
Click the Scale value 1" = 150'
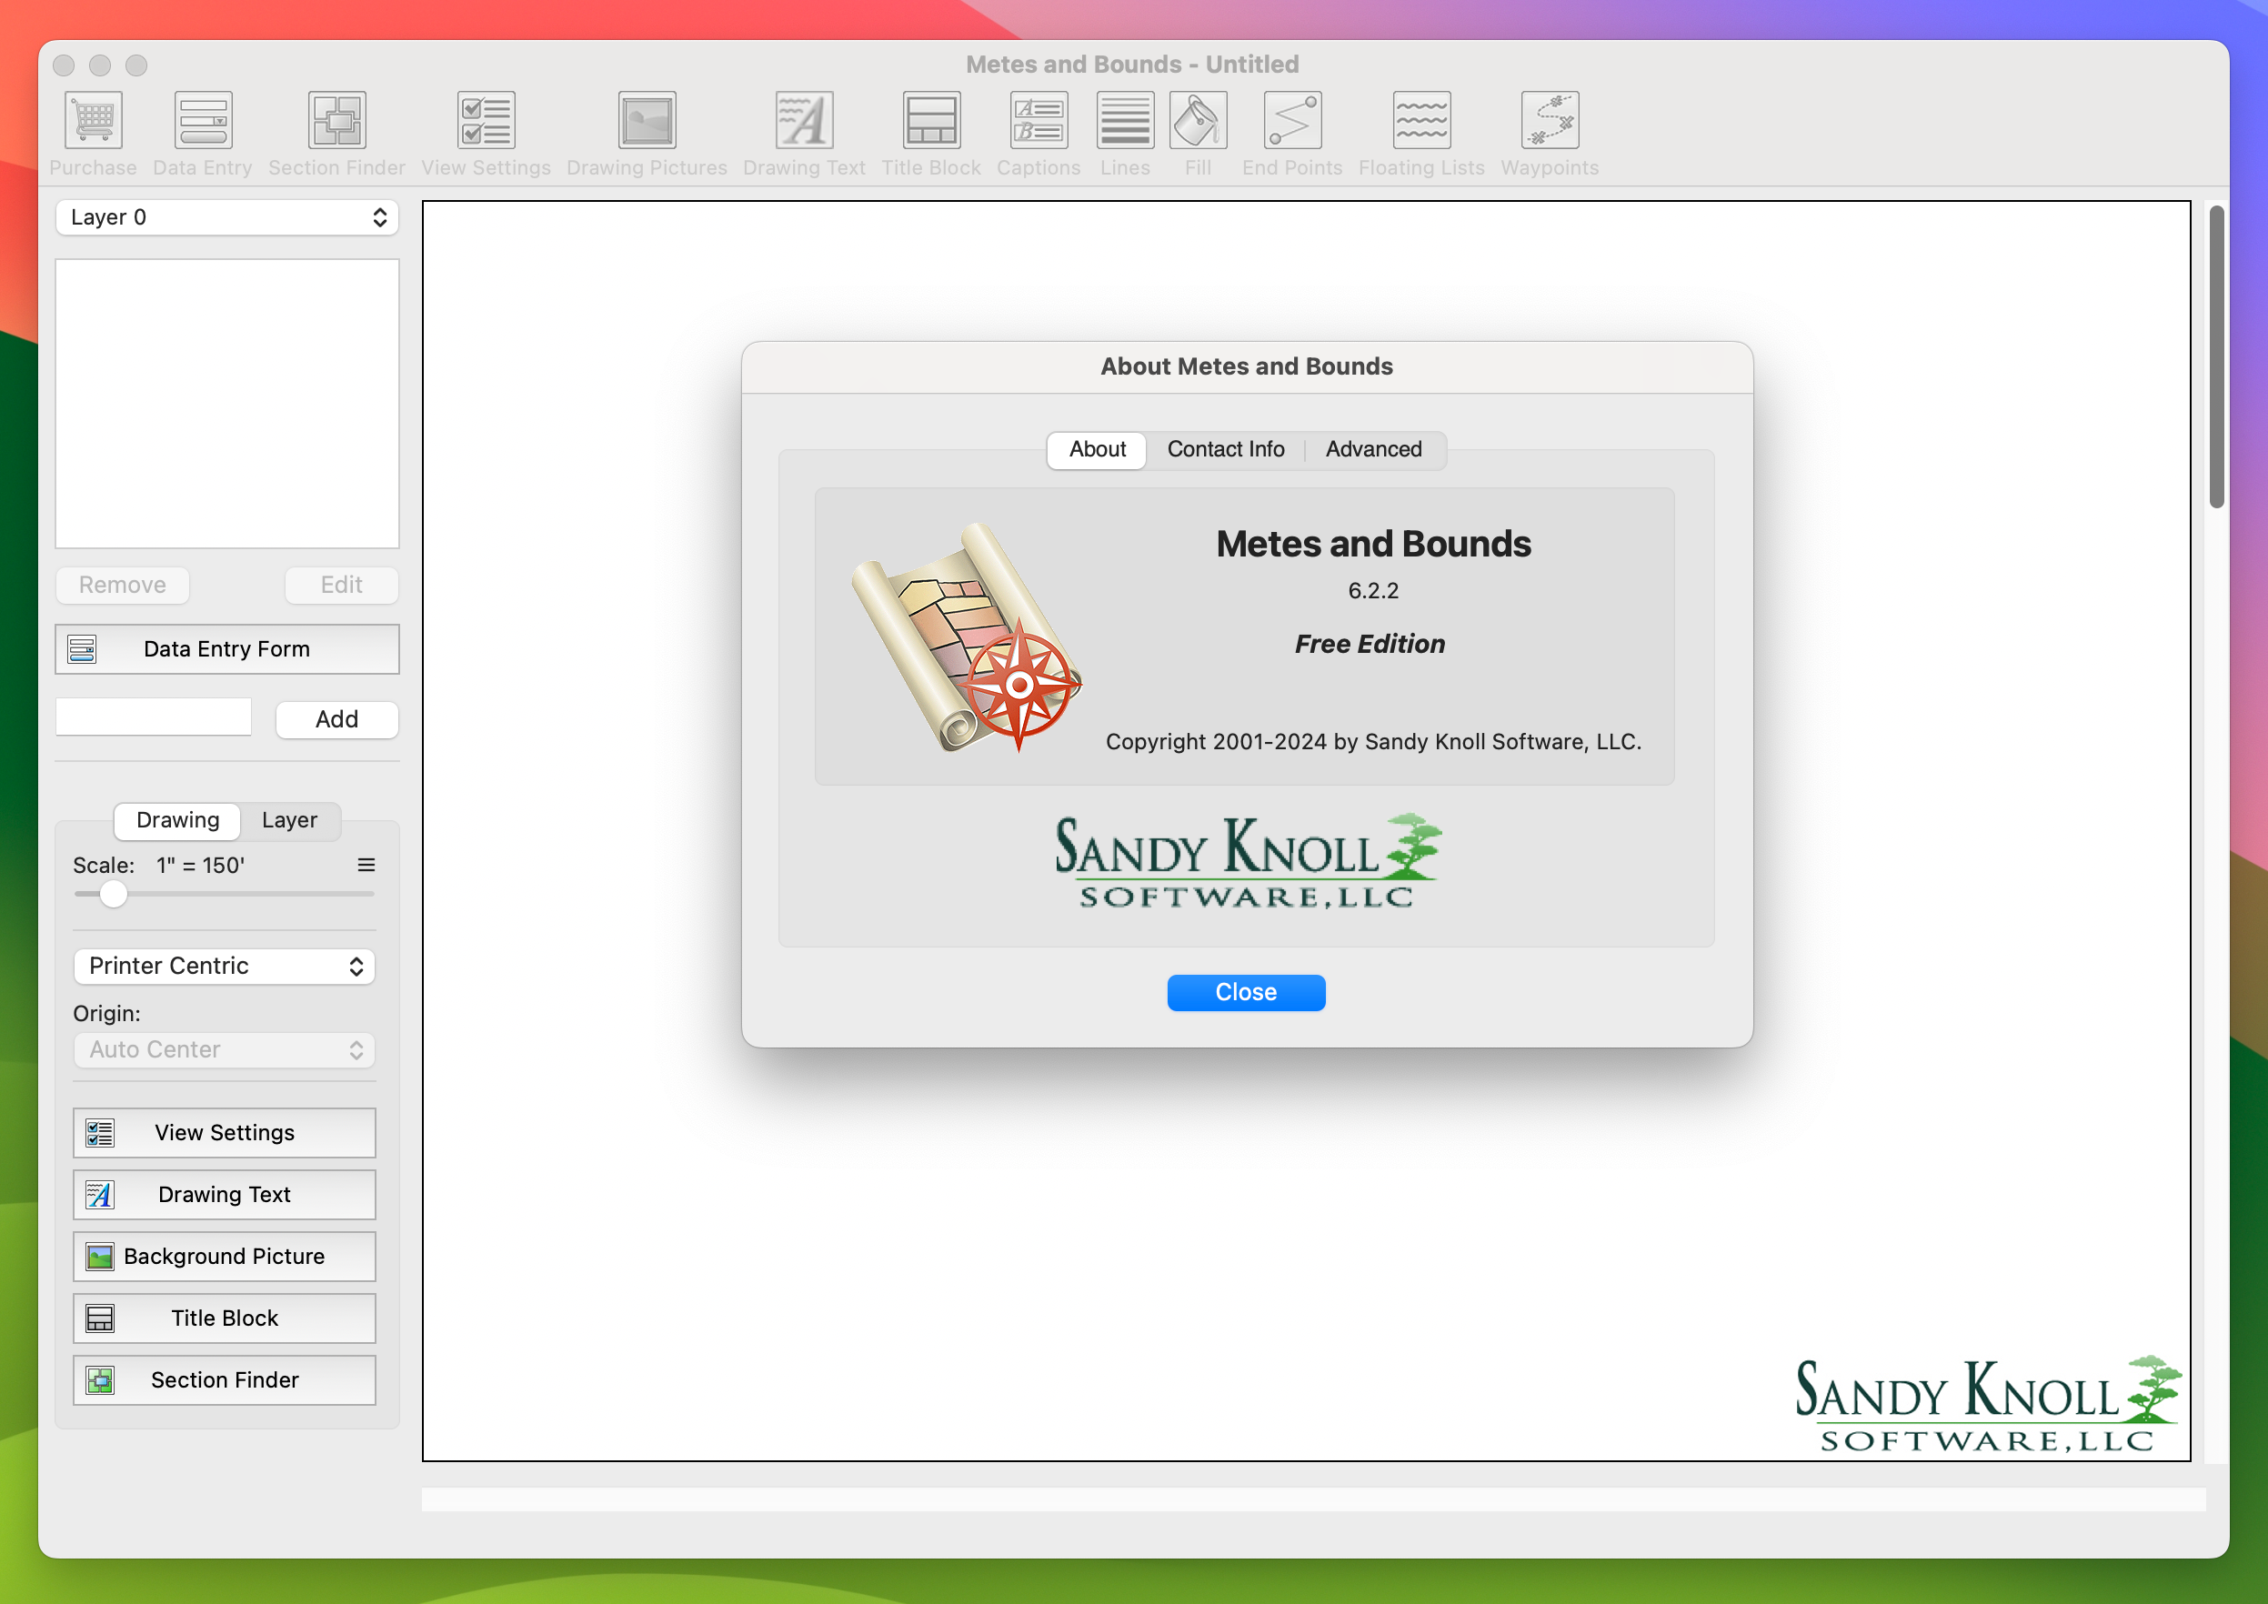201,866
